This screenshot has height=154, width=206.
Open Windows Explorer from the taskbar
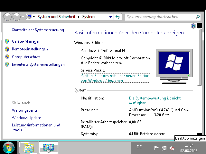[x=29, y=148]
